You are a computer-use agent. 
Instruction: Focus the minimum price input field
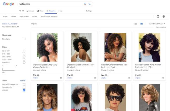tap(8, 66)
